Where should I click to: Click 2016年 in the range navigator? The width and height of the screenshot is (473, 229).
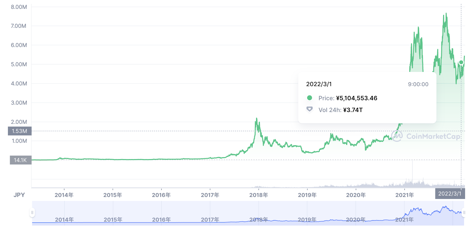(x=161, y=220)
